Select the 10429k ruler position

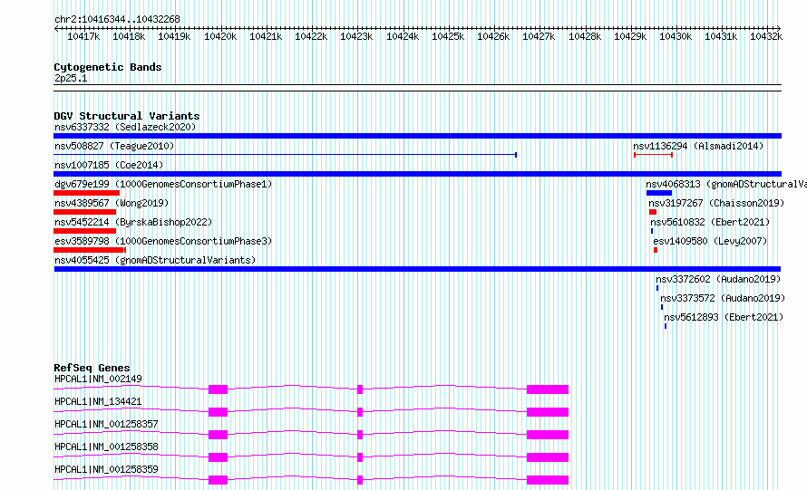[x=630, y=36]
